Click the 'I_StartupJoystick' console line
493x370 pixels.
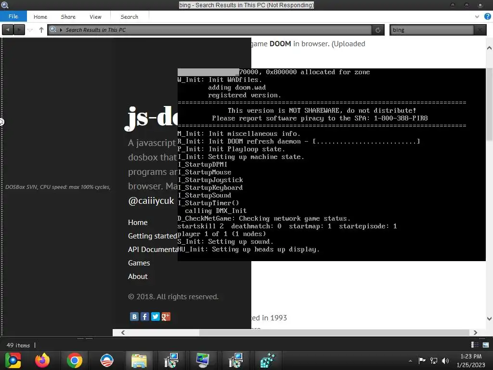coord(210,180)
